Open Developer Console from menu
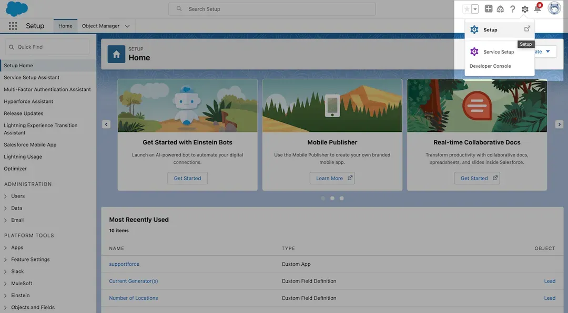This screenshot has height=313, width=568. pyautogui.click(x=490, y=66)
